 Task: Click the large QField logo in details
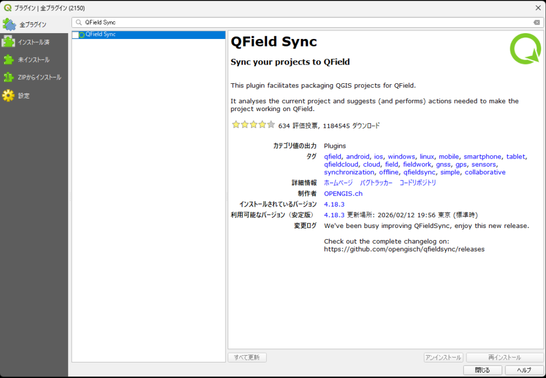(525, 49)
